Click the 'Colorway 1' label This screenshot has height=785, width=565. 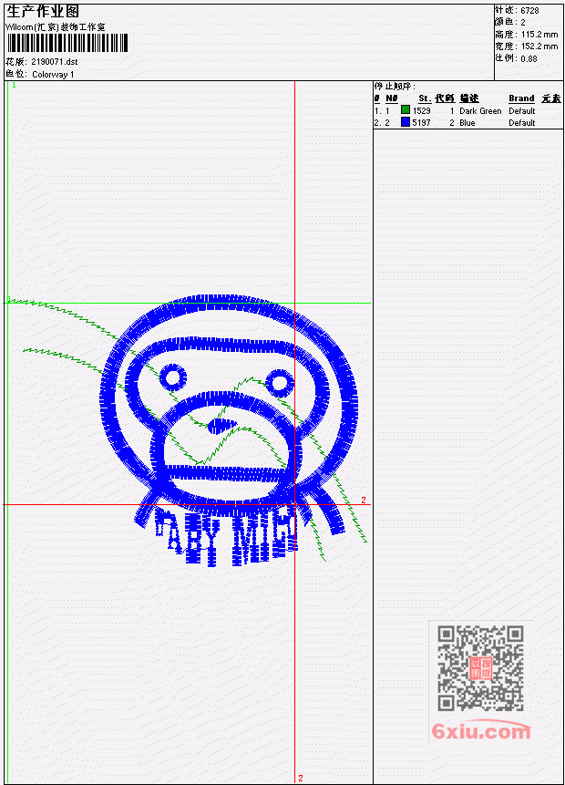53,75
